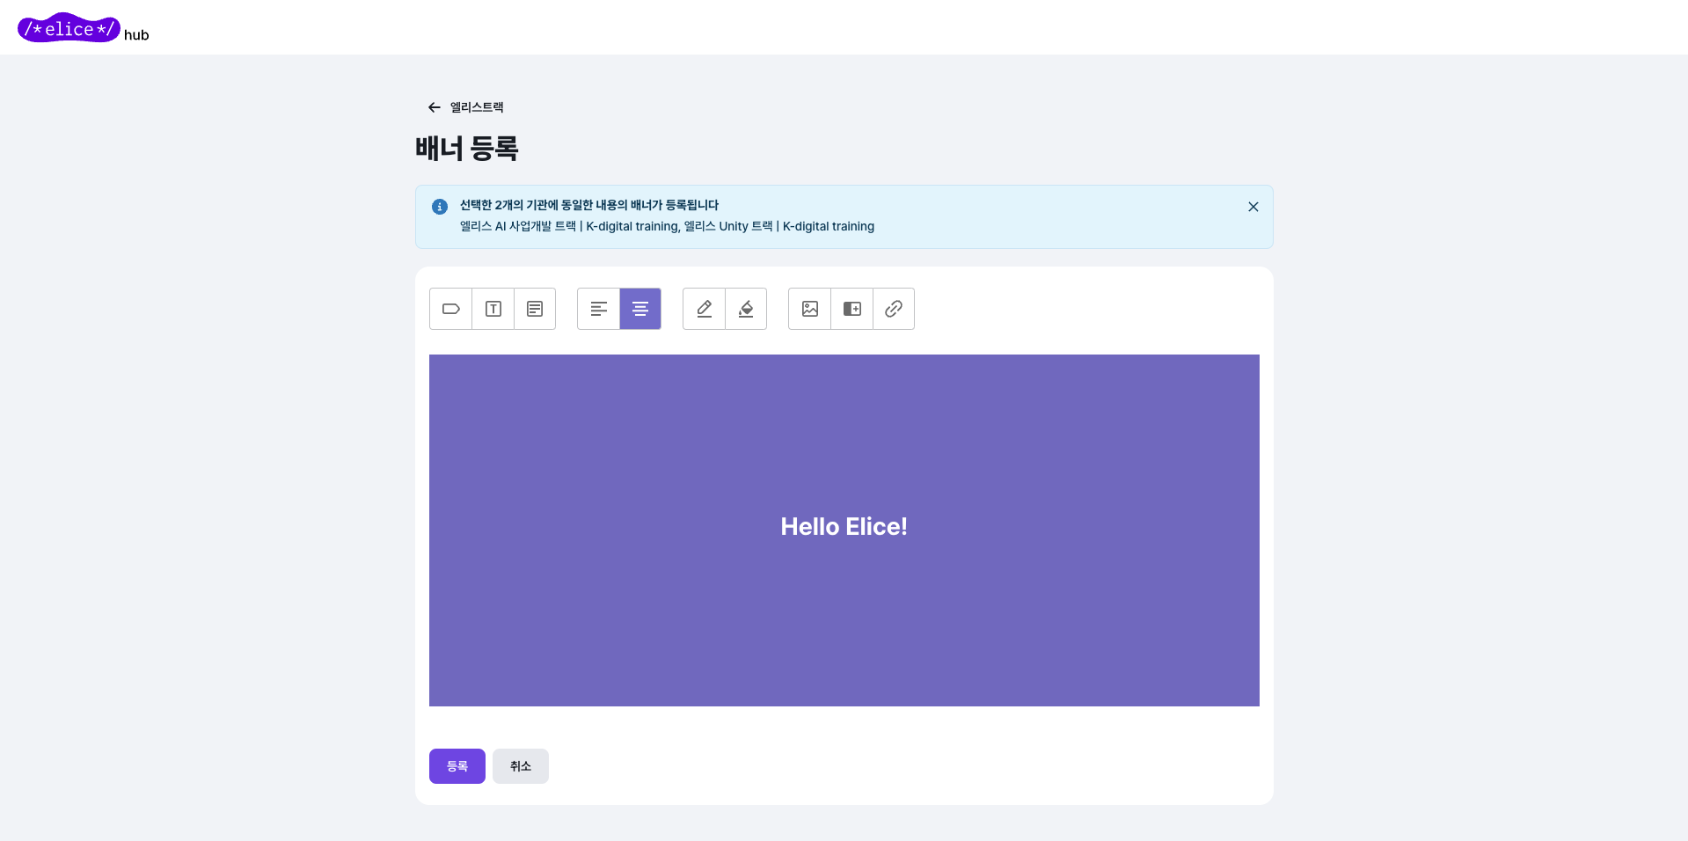Click the 'Hello Elice!' banner text
Viewport: 1688px width, 841px height.
(844, 526)
